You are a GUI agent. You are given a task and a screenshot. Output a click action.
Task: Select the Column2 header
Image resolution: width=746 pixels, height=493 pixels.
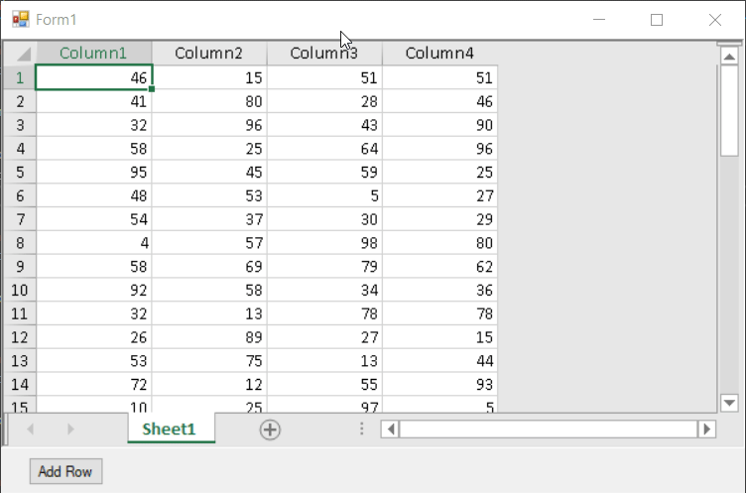tap(209, 53)
